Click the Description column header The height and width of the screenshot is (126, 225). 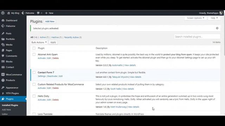(x=102, y=48)
